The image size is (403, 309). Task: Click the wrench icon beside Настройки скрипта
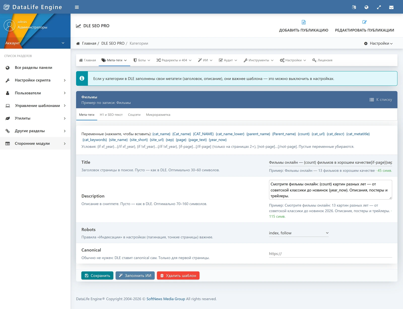click(8, 80)
